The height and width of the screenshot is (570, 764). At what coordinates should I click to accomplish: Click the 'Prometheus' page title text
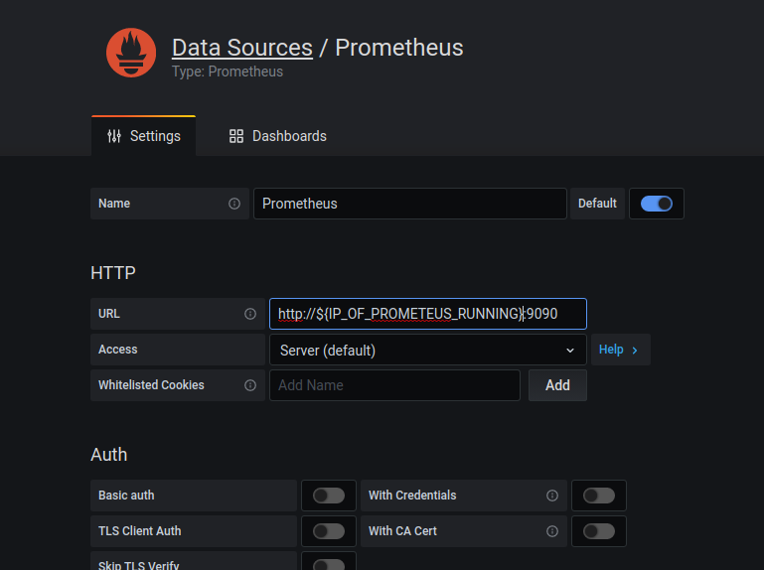pyautogui.click(x=399, y=48)
